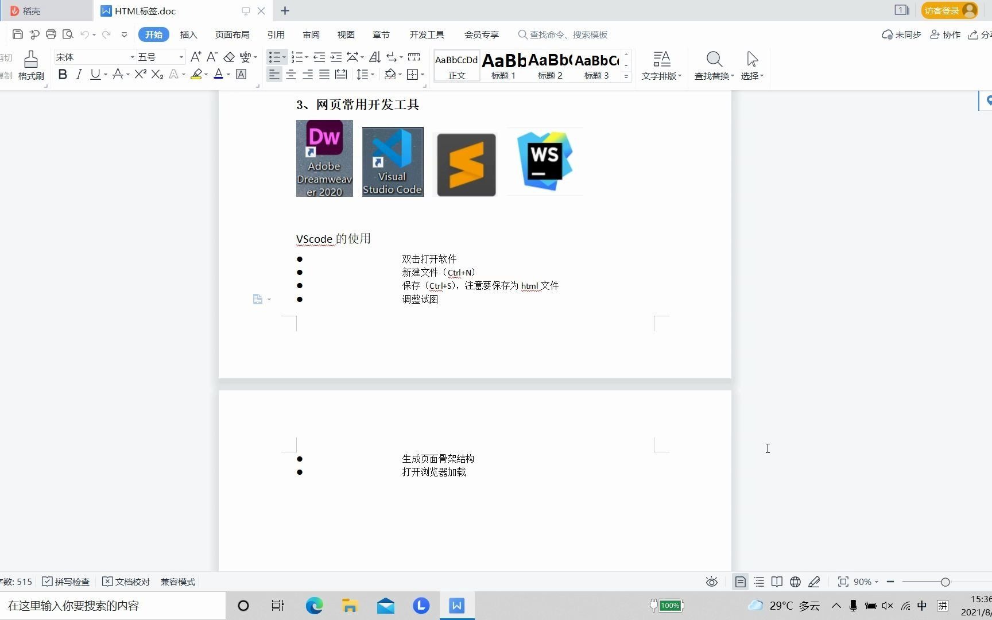Toggle Underline formatting
This screenshot has height=620, width=992.
tap(95, 74)
